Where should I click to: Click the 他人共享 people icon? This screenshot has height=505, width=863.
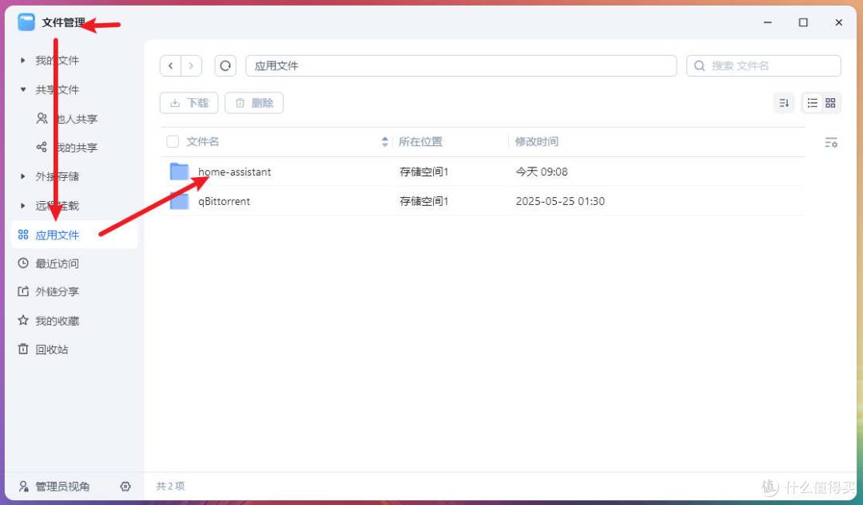(x=42, y=118)
